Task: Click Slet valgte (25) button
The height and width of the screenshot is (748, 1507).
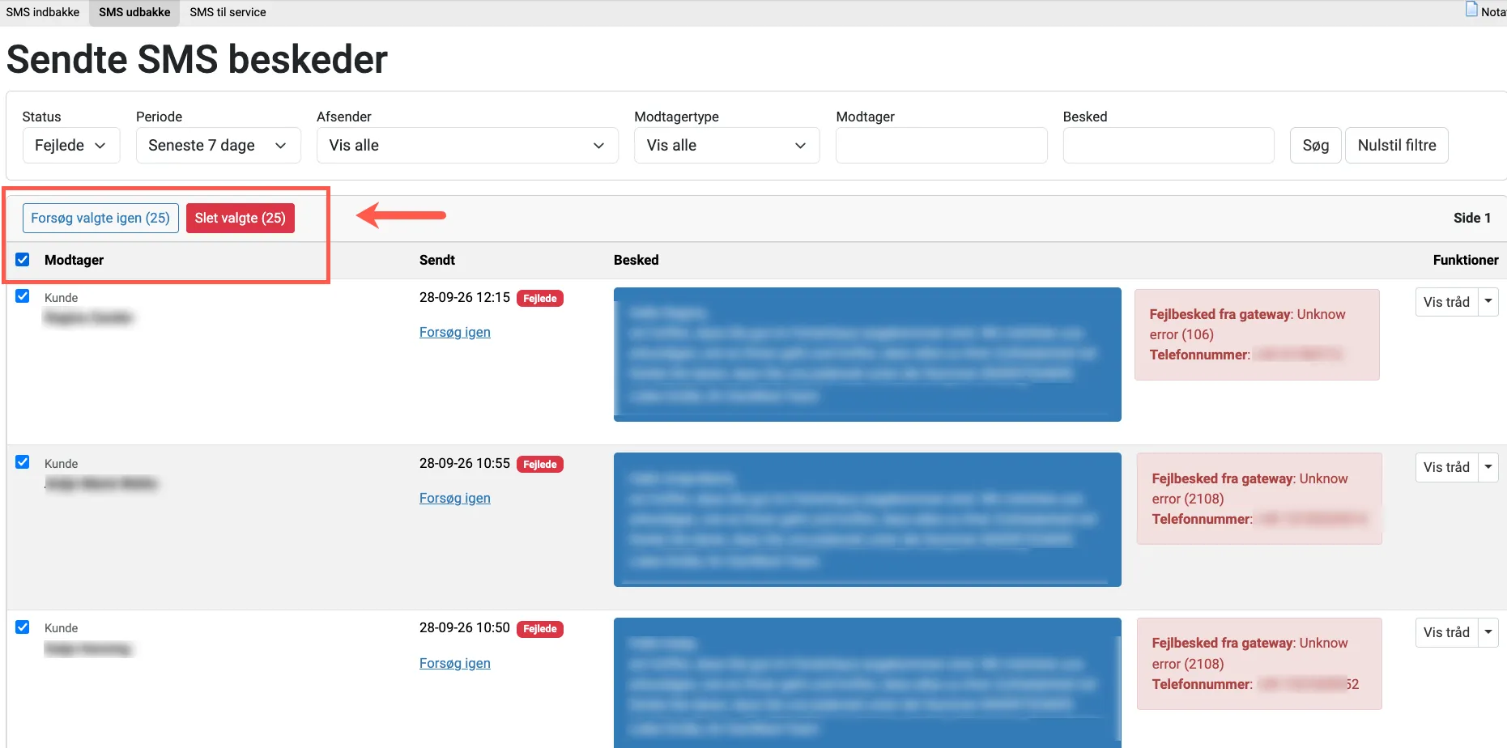Action: [x=241, y=218]
